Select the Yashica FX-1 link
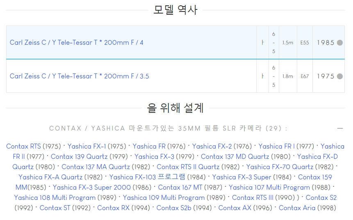 [x=87, y=147]
